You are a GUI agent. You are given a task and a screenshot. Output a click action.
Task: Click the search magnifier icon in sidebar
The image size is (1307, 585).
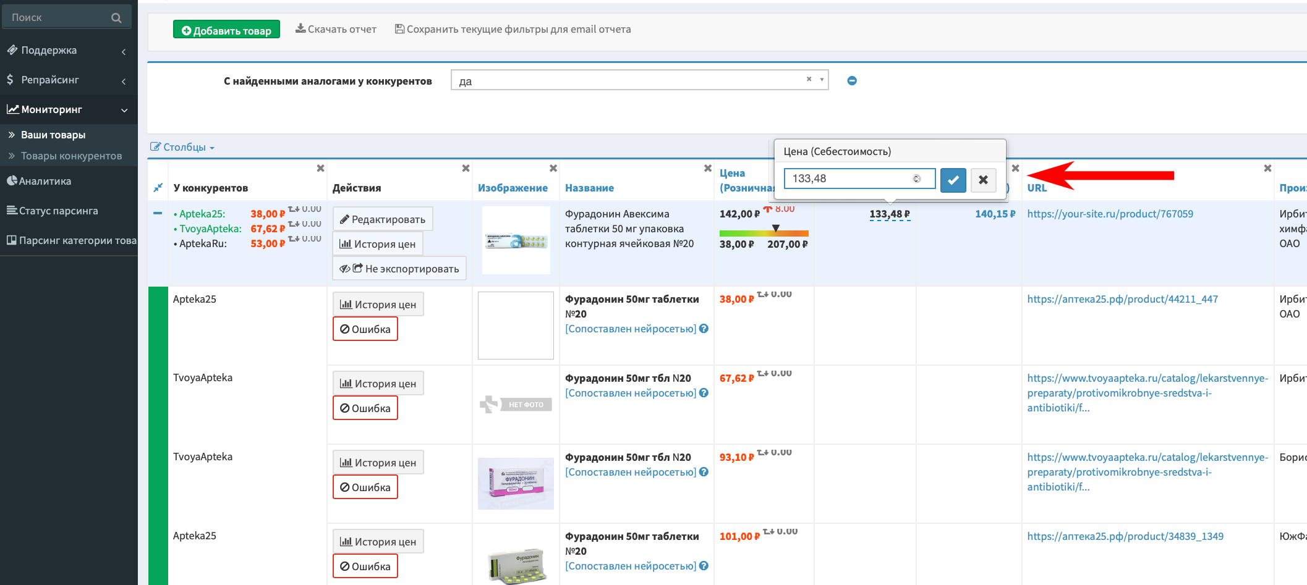[x=116, y=18]
